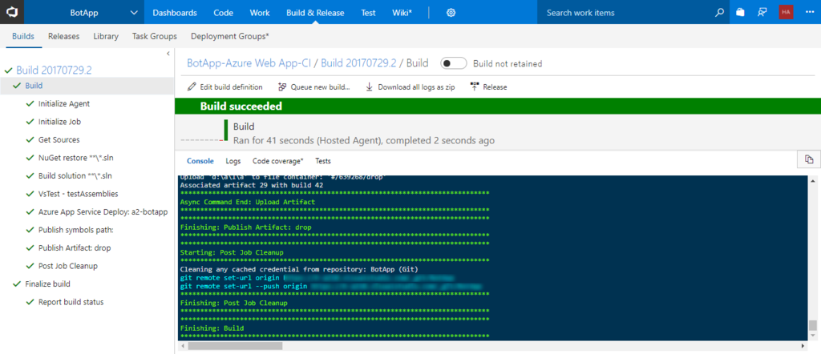
Task: Open the feedback chat icon
Action: pyautogui.click(x=762, y=13)
